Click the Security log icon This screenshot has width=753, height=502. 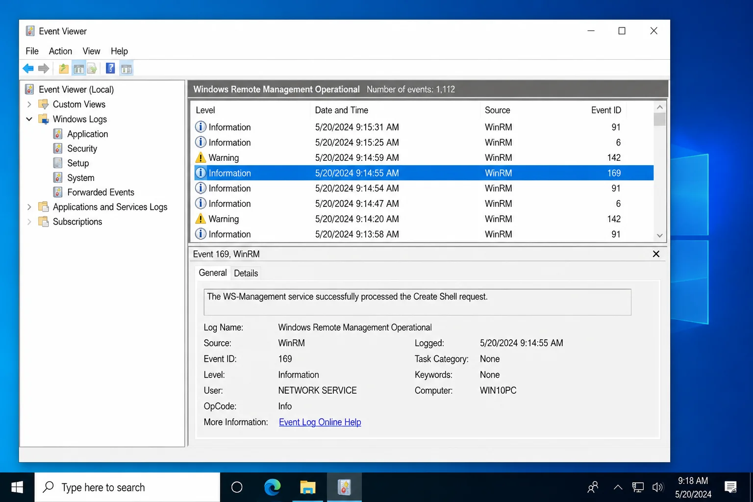coord(58,149)
